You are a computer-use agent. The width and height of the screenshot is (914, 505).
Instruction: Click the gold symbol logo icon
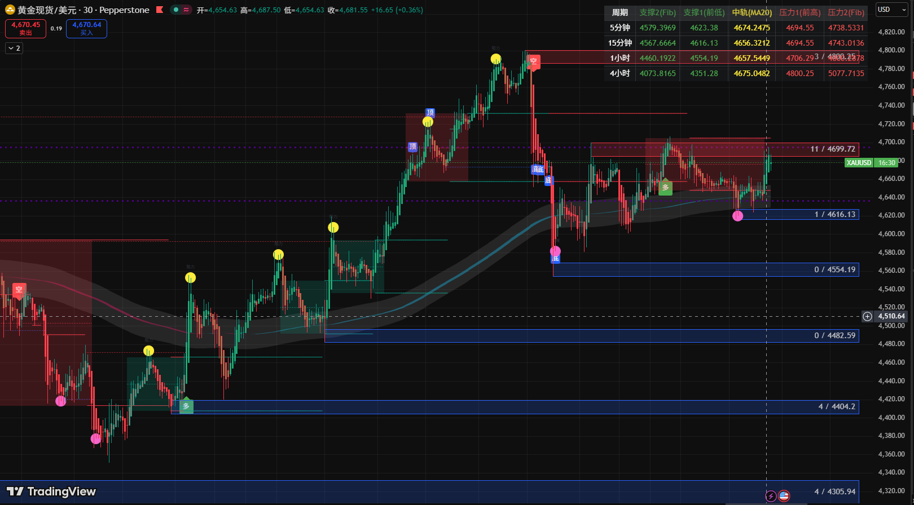pyautogui.click(x=10, y=10)
